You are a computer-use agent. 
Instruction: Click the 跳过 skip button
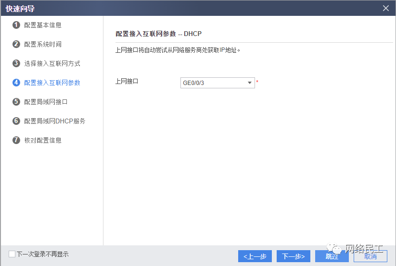[332, 256]
